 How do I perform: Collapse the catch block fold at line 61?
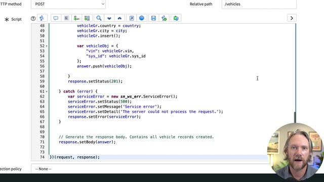[x=47, y=92]
